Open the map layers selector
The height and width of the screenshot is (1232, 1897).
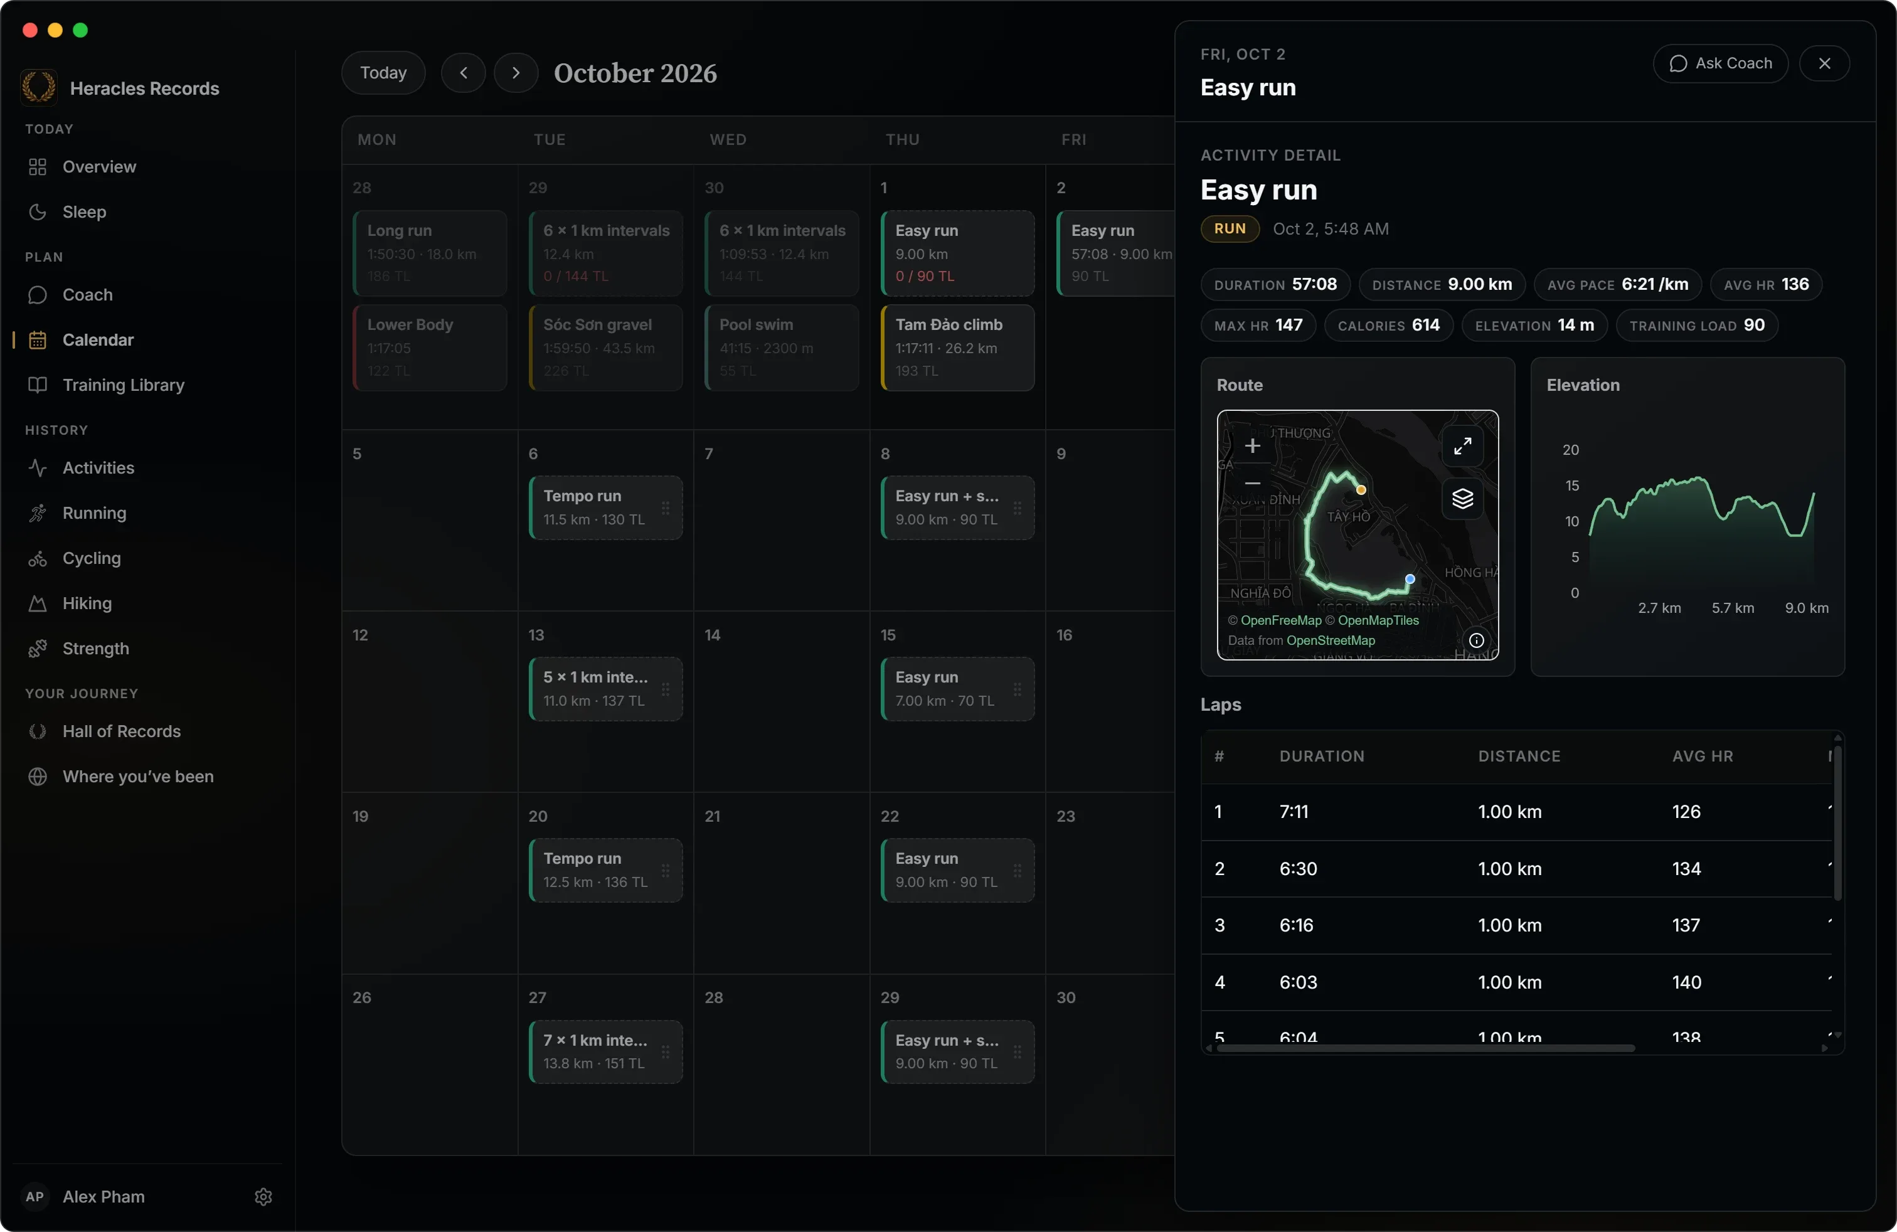(1462, 499)
